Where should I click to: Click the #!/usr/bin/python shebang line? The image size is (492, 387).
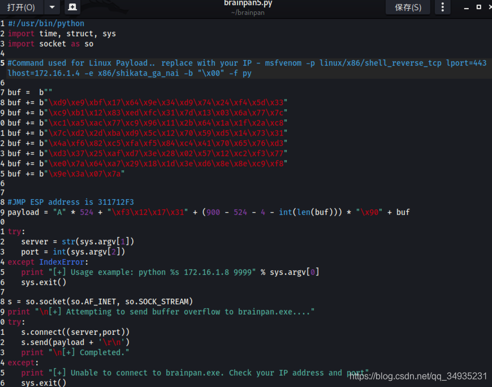[46, 24]
